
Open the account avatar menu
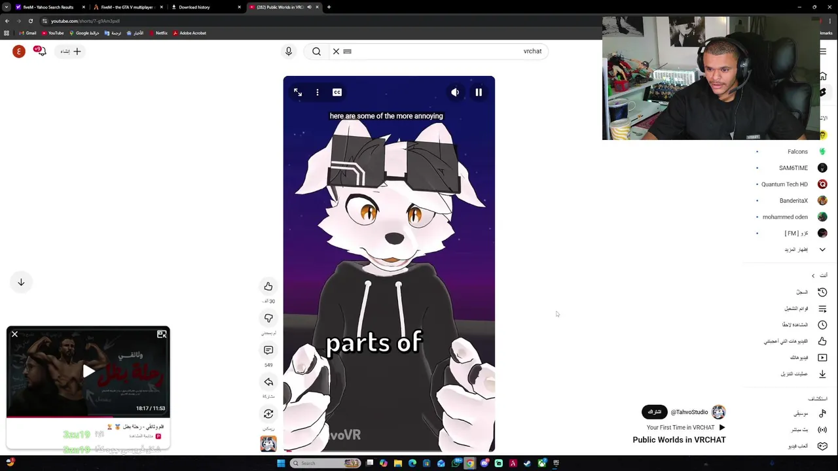pos(19,51)
